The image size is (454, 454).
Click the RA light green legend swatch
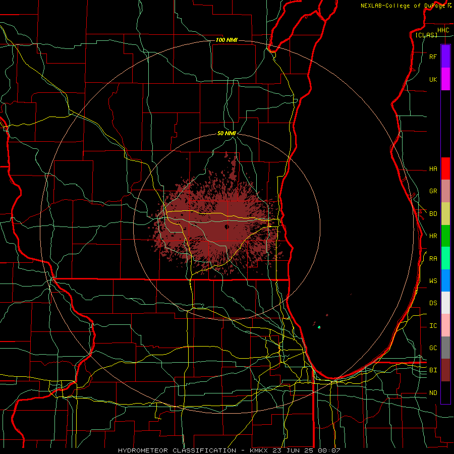[x=445, y=258]
